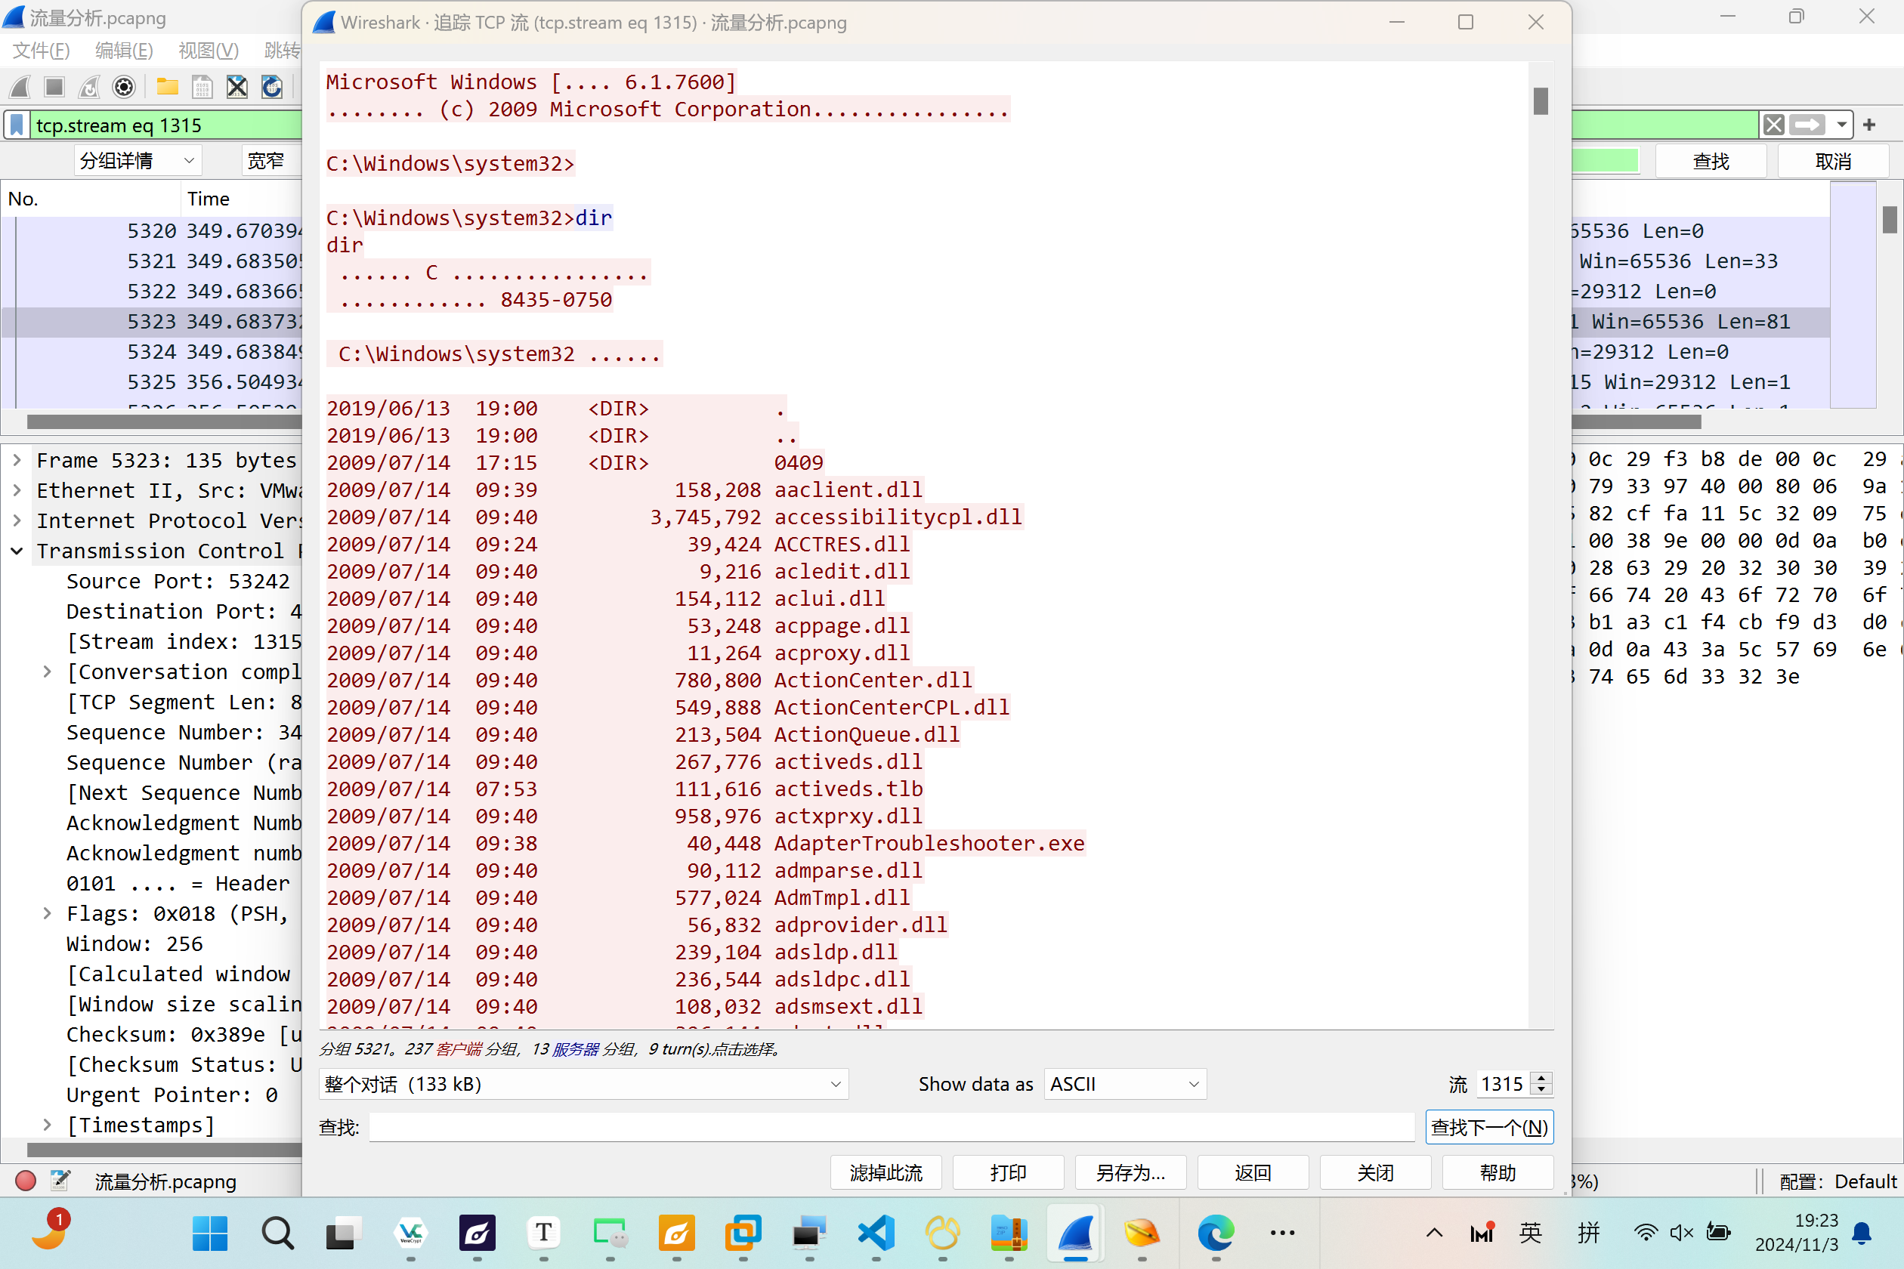Click the 打印 button
This screenshot has height=1269, width=1904.
tap(1008, 1172)
